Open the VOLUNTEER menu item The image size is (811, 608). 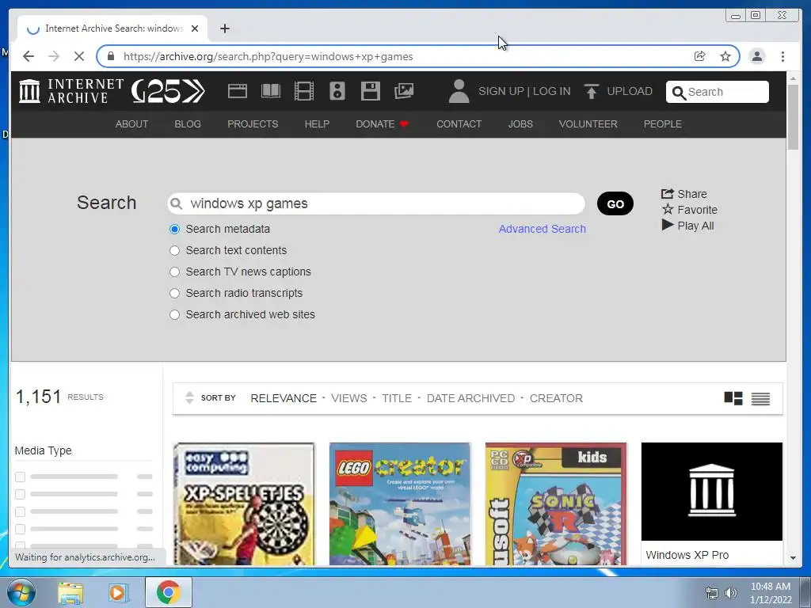(x=588, y=124)
